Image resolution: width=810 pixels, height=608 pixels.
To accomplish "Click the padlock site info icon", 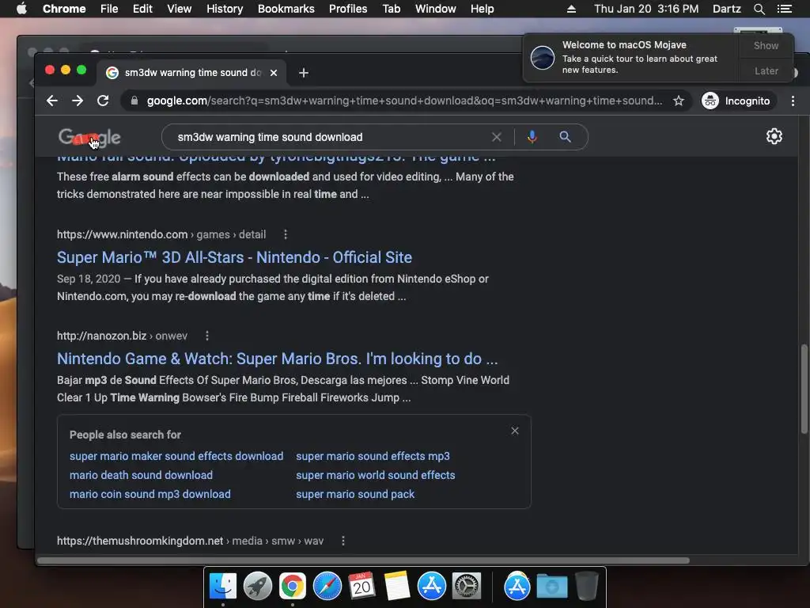I will point(134,101).
